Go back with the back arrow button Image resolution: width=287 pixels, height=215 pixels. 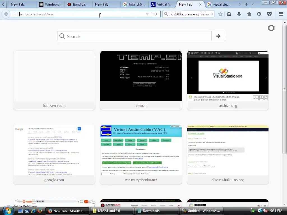(x=6, y=14)
